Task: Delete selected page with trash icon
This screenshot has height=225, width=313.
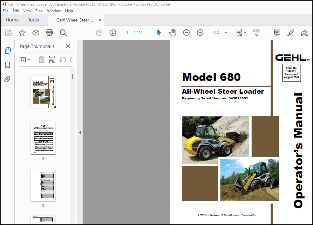Action: [x=41, y=59]
